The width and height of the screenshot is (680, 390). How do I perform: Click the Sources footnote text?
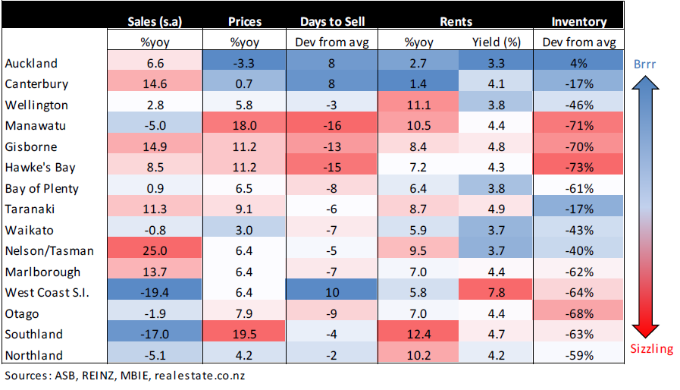click(125, 376)
